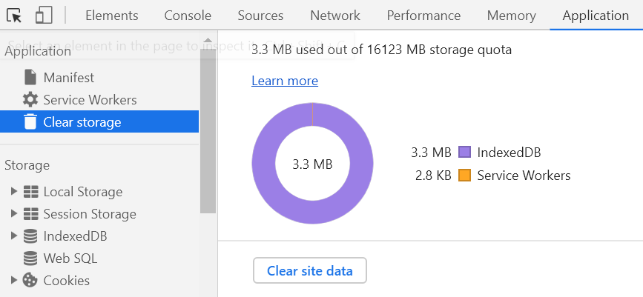643x297 pixels.
Task: Expand the Local Storage tree arrow
Action: (14, 191)
